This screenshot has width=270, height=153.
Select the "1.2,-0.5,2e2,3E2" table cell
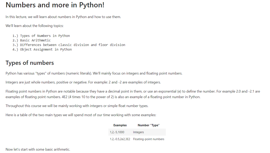[120, 139]
